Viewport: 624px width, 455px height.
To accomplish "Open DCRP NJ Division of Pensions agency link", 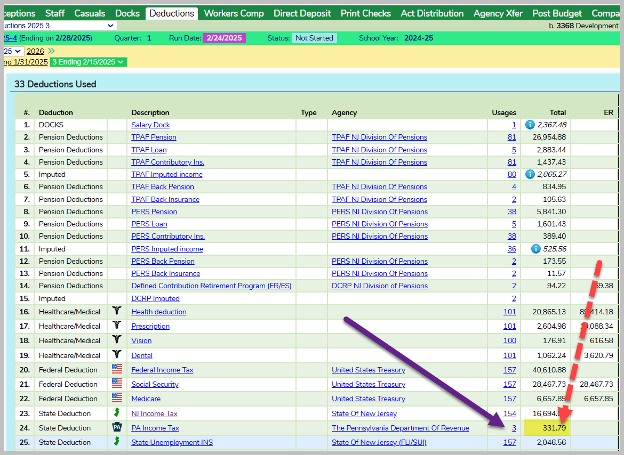I will tap(380, 286).
